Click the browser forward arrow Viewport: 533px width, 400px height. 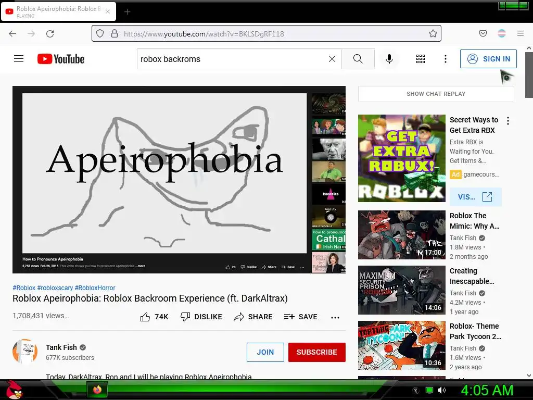click(31, 34)
